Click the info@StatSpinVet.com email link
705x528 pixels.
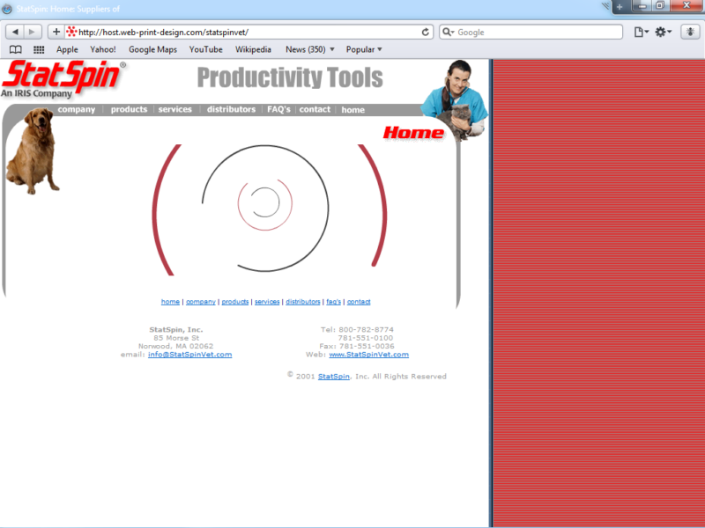190,355
